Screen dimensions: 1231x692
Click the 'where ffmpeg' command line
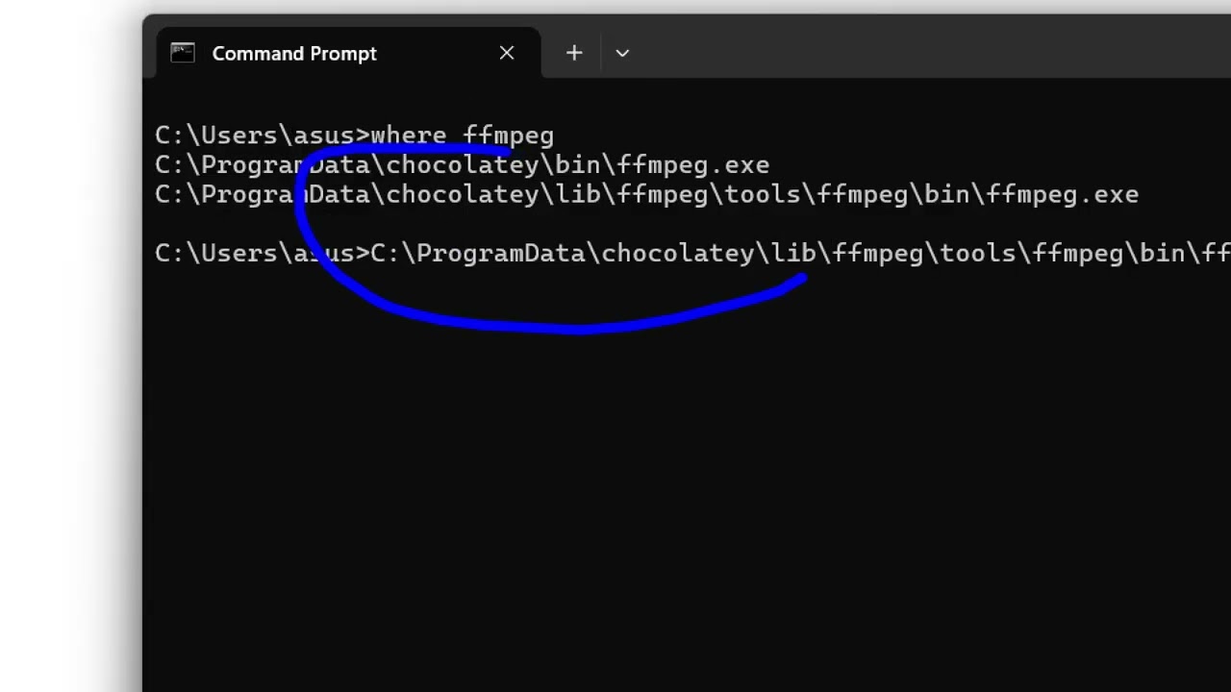coord(354,136)
